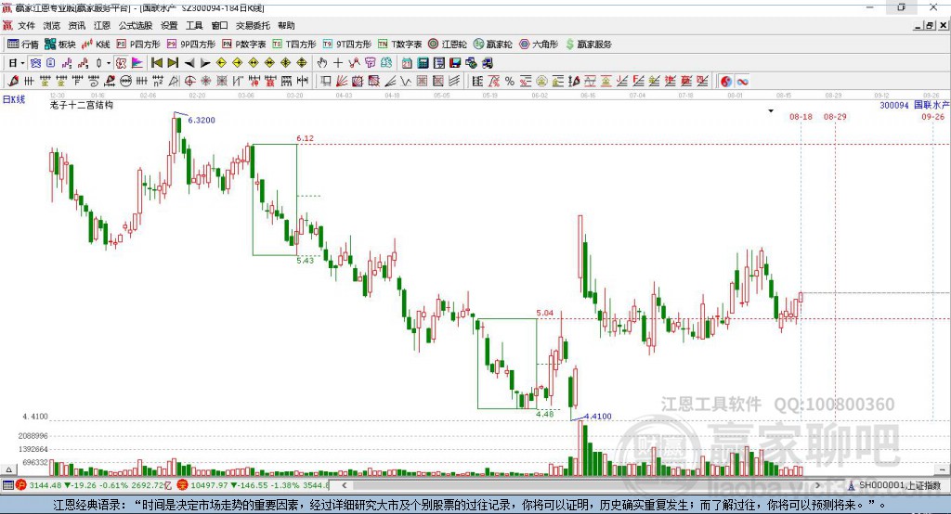Click the 老子十二宫结构 indicator label
The width and height of the screenshot is (951, 514).
coord(82,105)
